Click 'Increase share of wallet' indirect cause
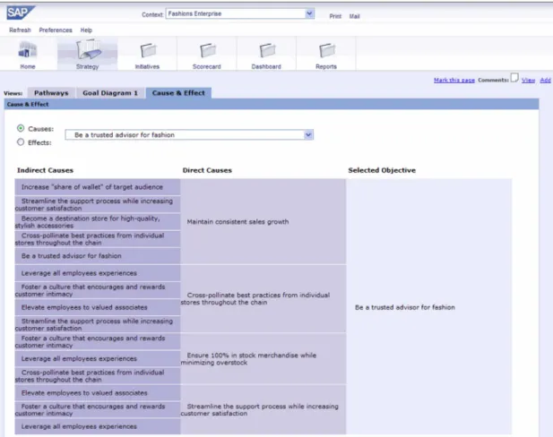The height and width of the screenshot is (437, 553). pyautogui.click(x=98, y=187)
